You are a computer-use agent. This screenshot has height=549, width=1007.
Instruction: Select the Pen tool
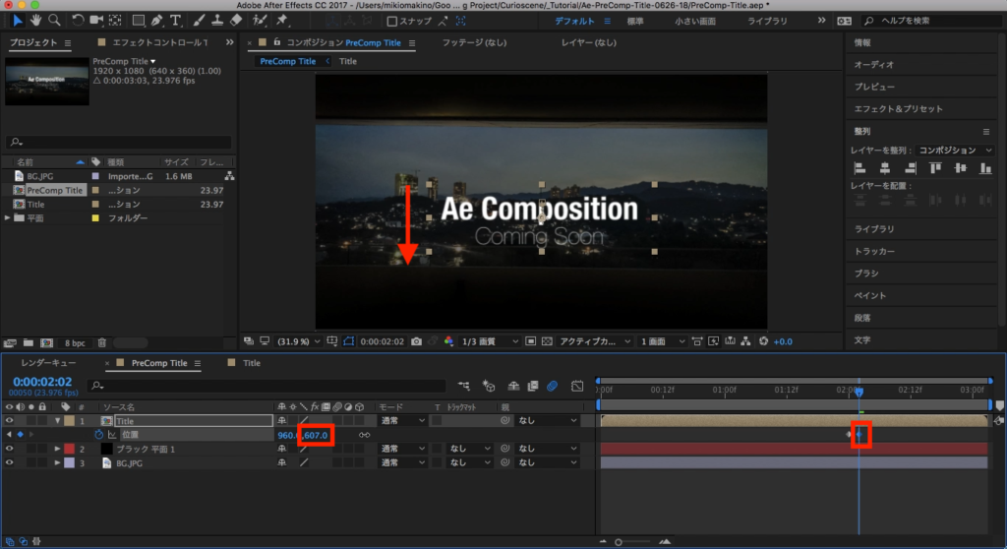coord(157,20)
